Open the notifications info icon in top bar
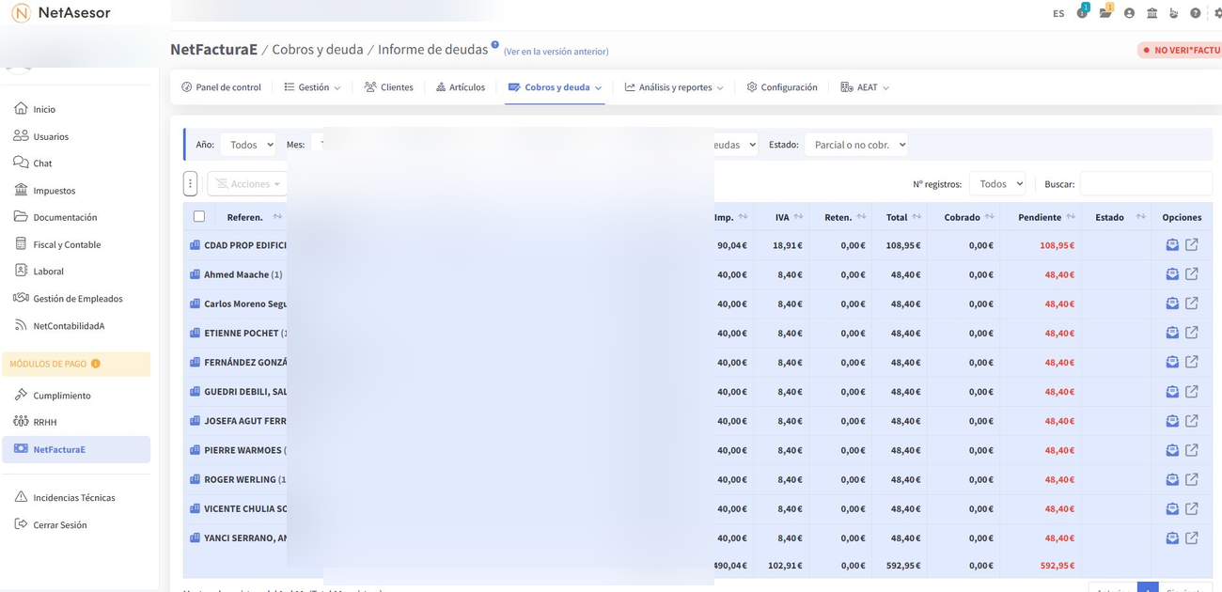Viewport: 1222px width, 592px height. 1082,13
